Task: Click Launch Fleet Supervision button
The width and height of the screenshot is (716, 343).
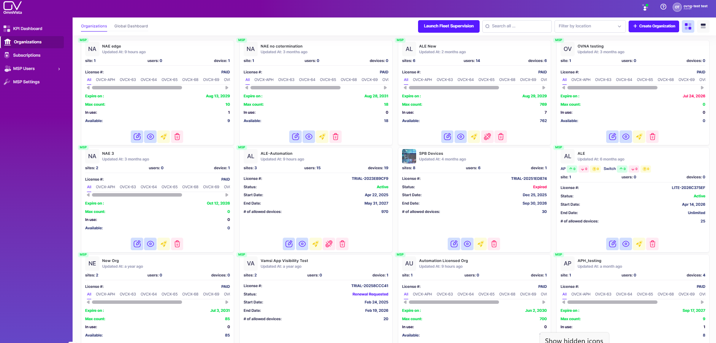Action: click(x=449, y=26)
